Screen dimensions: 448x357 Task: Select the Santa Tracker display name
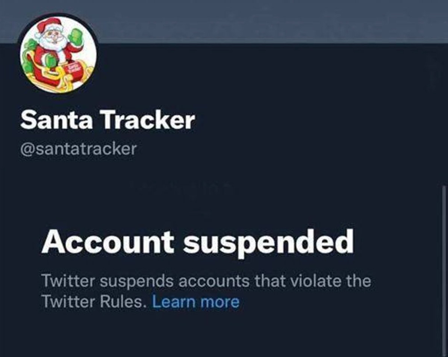coord(107,121)
